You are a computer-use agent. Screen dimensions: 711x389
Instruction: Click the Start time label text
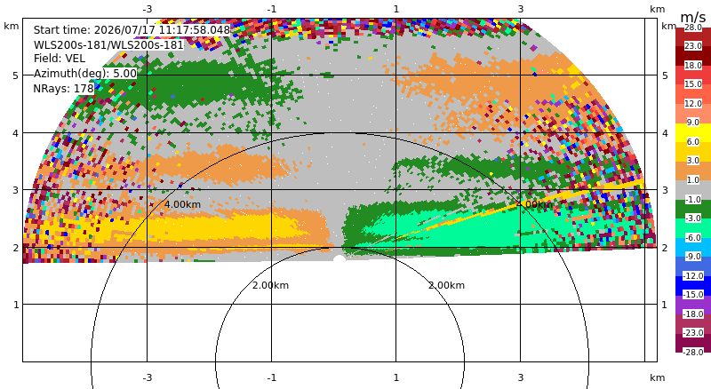[x=132, y=30]
